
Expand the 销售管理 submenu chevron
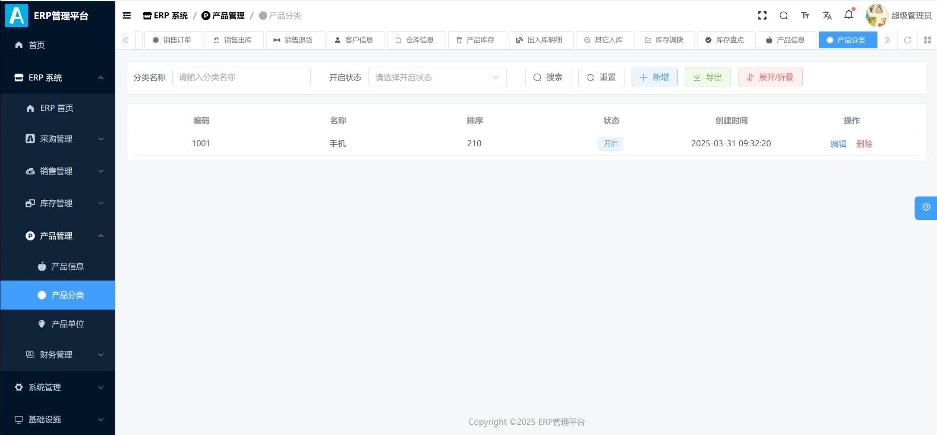[101, 171]
